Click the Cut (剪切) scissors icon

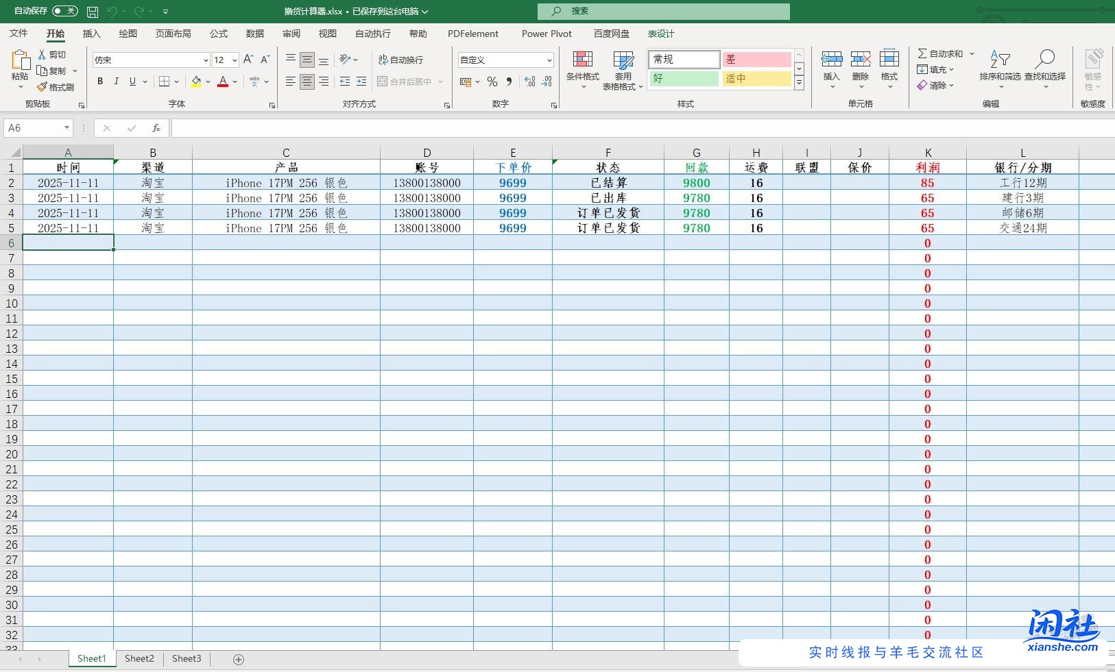coord(42,54)
